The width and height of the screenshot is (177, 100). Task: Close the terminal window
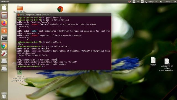19,15
